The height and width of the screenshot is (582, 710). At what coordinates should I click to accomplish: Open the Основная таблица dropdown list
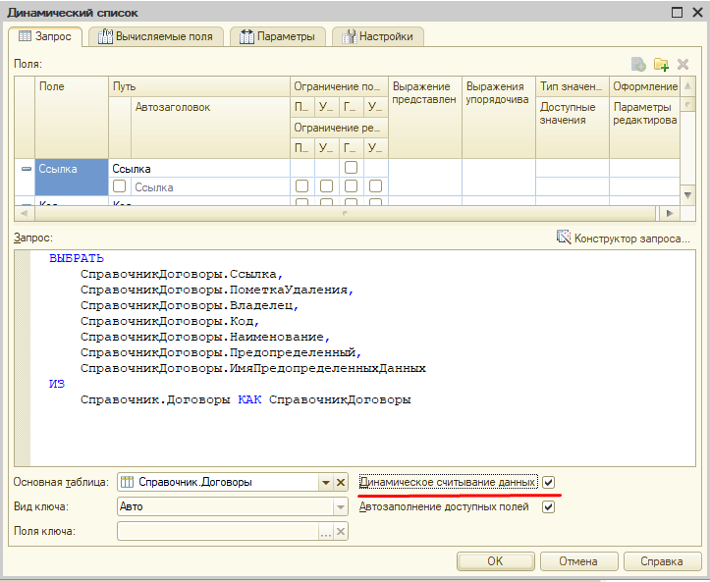coord(325,482)
